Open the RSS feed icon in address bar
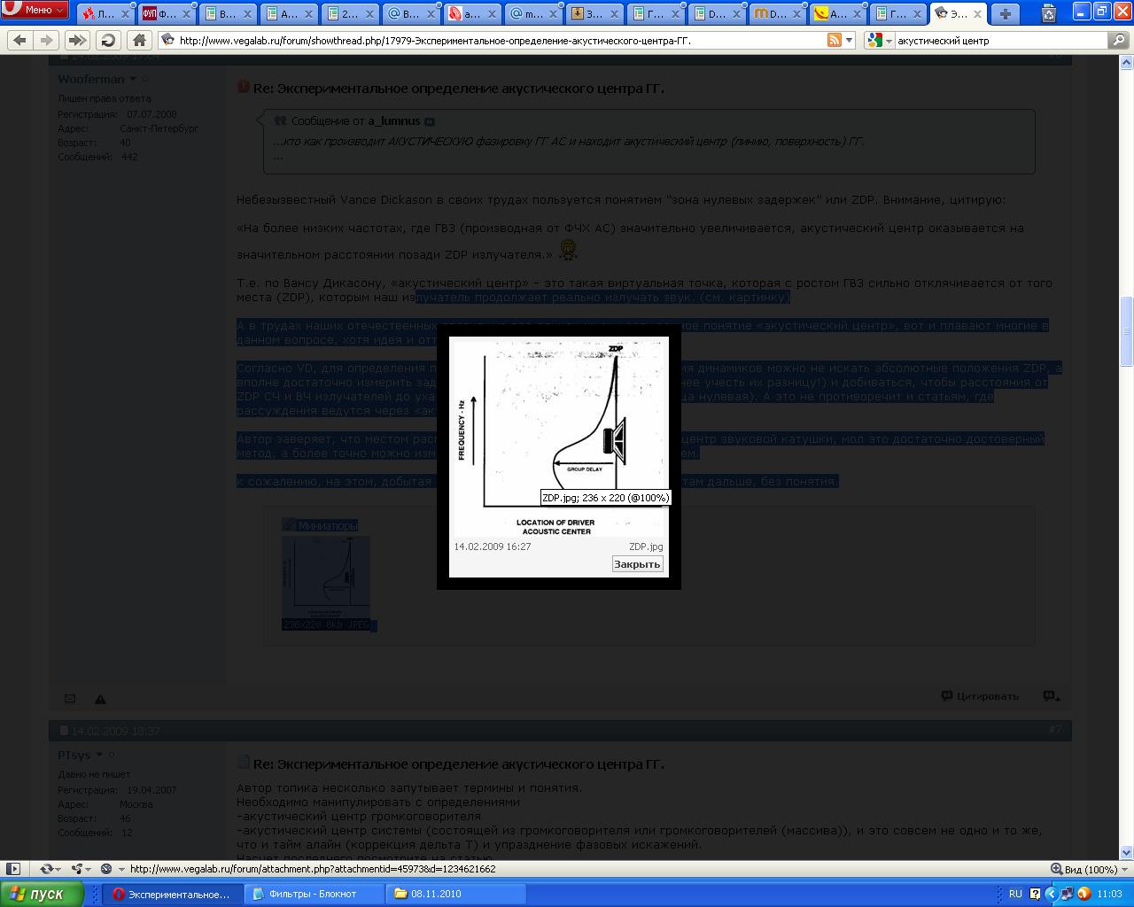 [x=834, y=40]
